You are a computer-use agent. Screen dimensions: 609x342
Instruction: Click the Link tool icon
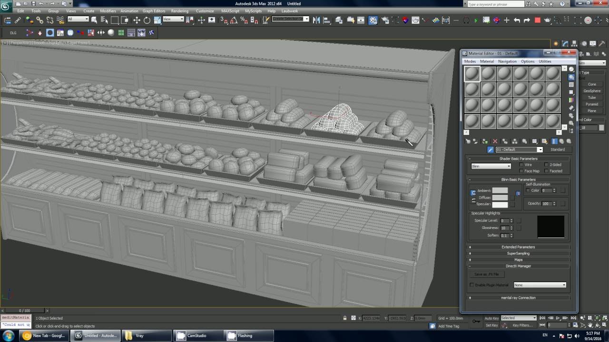click(39, 20)
